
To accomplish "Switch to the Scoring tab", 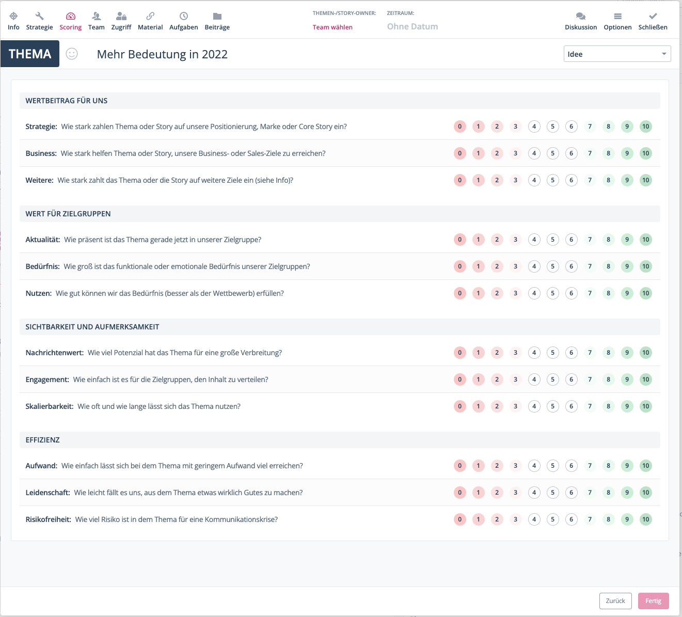I will point(71,21).
